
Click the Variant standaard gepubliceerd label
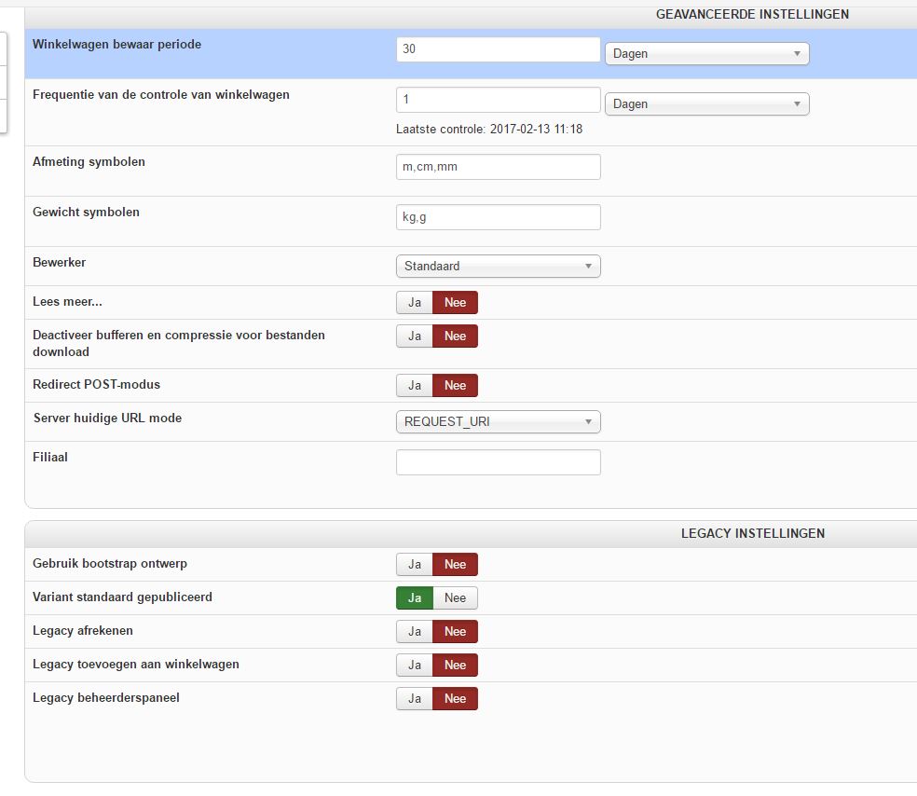(x=122, y=597)
